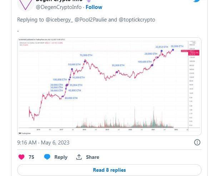Open the embedded ETH chart image
213x176 pixels.
coord(109,86)
